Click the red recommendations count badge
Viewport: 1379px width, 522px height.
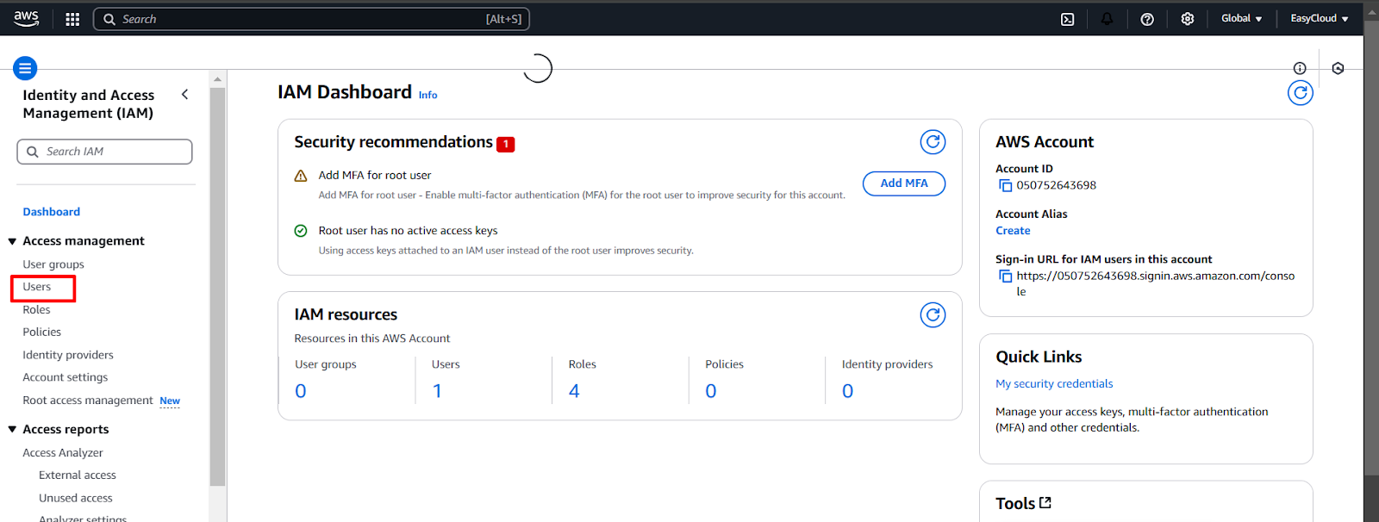coord(506,144)
